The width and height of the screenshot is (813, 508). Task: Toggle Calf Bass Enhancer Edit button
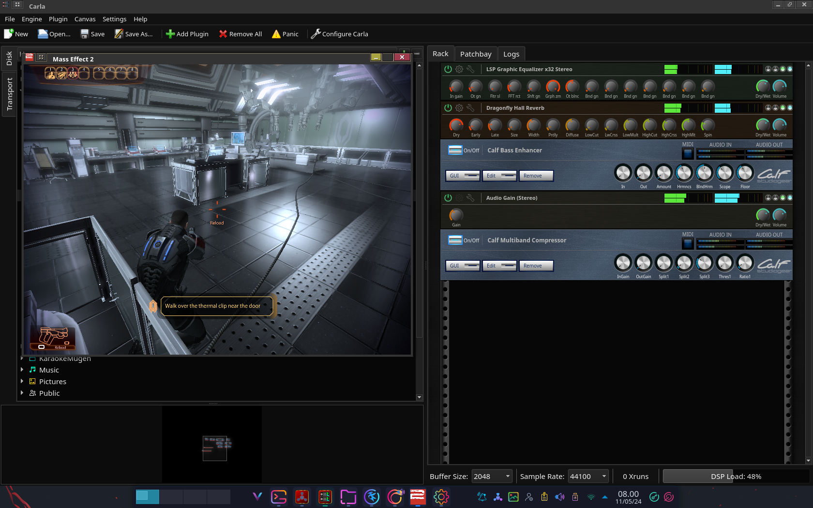499,176
